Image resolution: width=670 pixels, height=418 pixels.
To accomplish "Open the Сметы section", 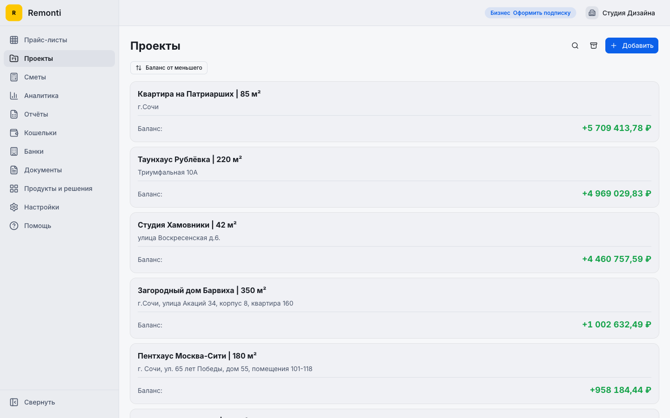I will coord(35,77).
